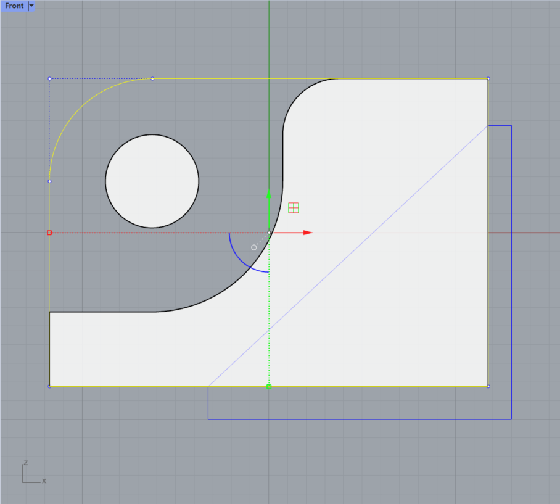The image size is (560, 504).
Task: Select the control point on top edge
Action: (x=152, y=78)
